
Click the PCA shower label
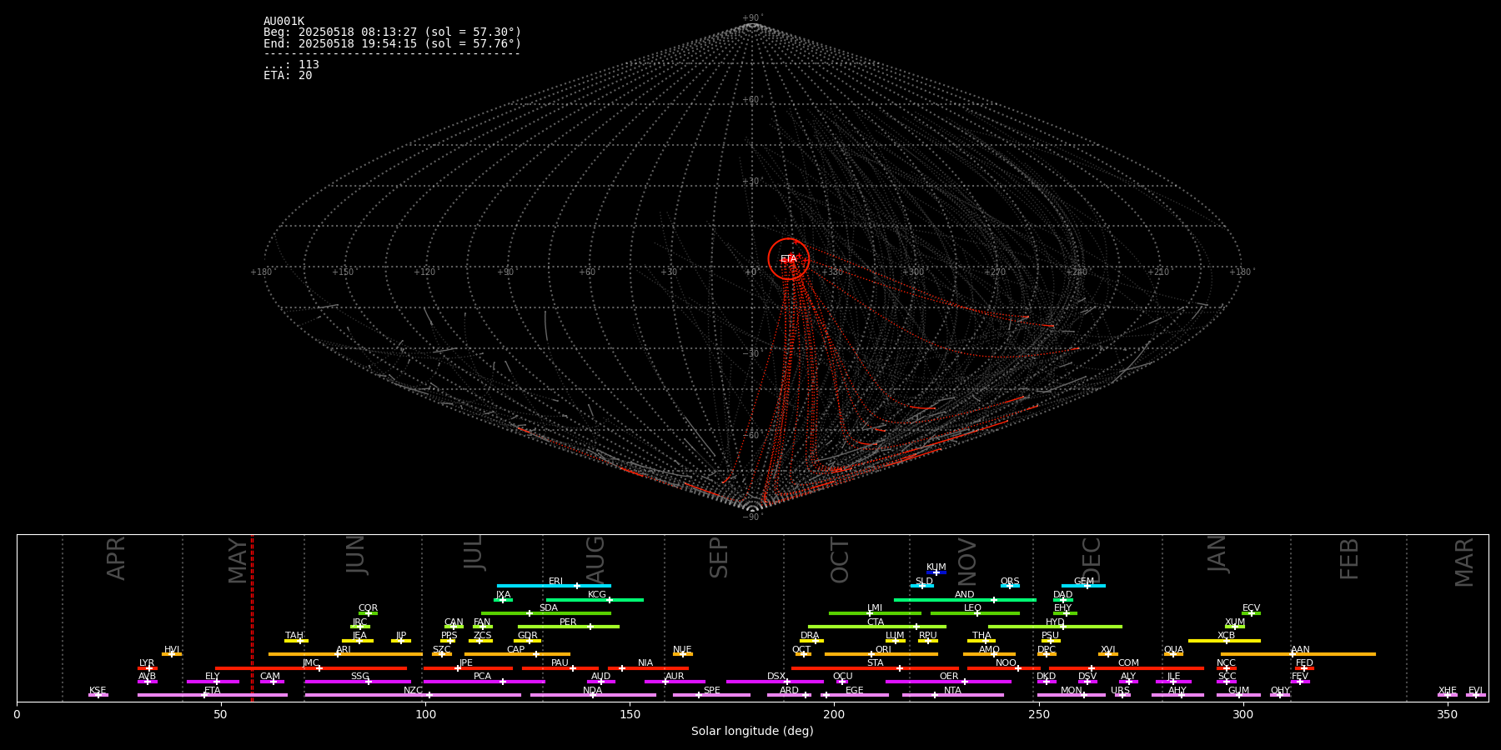pos(482,676)
